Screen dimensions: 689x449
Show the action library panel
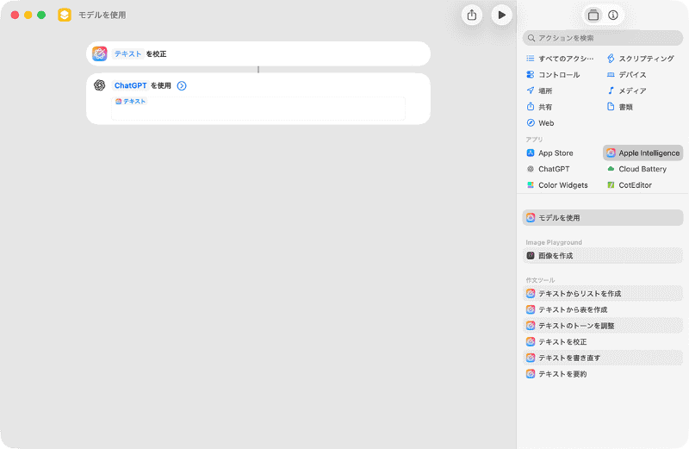tap(593, 15)
